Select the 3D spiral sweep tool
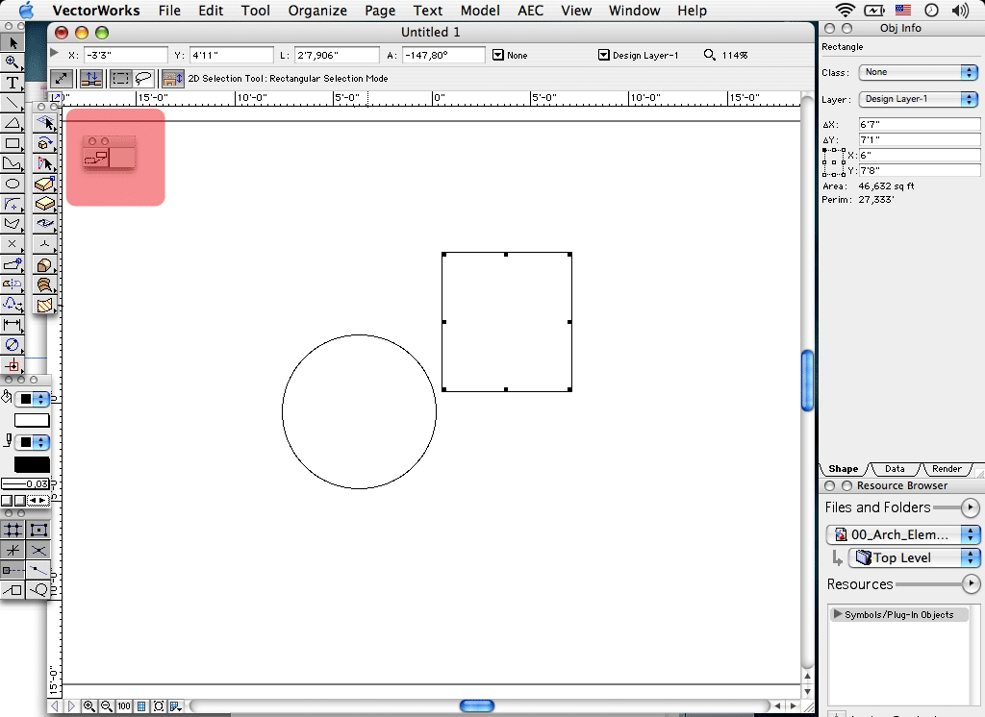The image size is (985, 717). tap(44, 284)
